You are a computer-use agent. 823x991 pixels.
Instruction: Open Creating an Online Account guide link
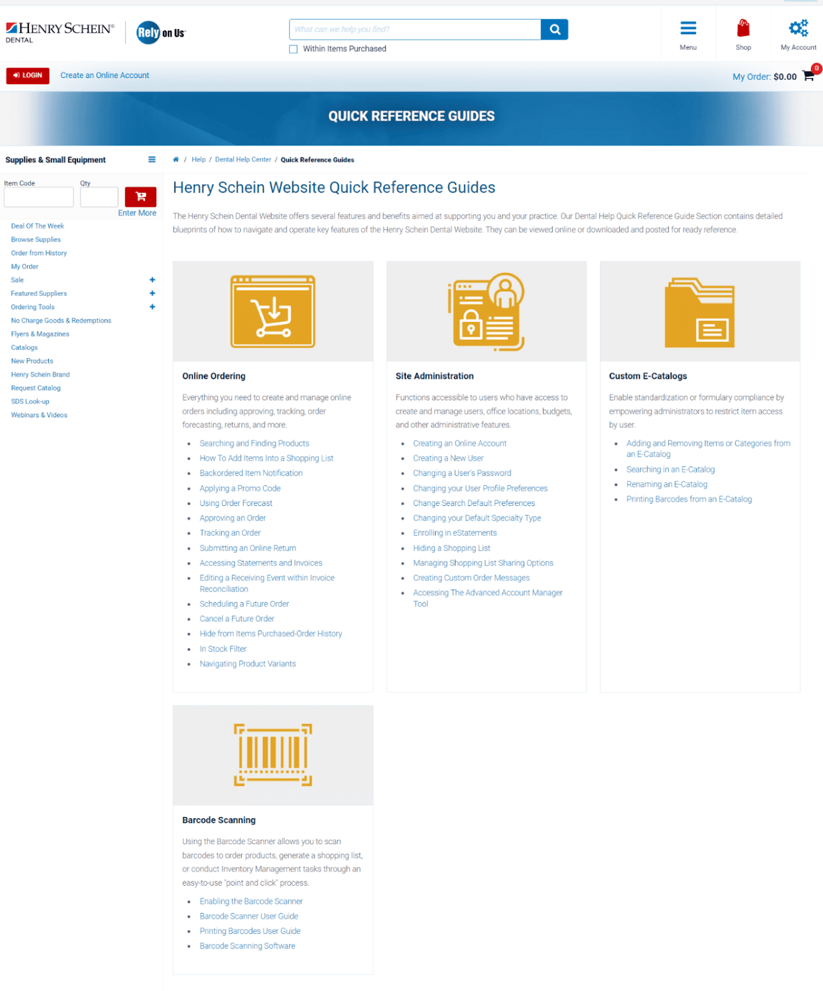click(460, 443)
